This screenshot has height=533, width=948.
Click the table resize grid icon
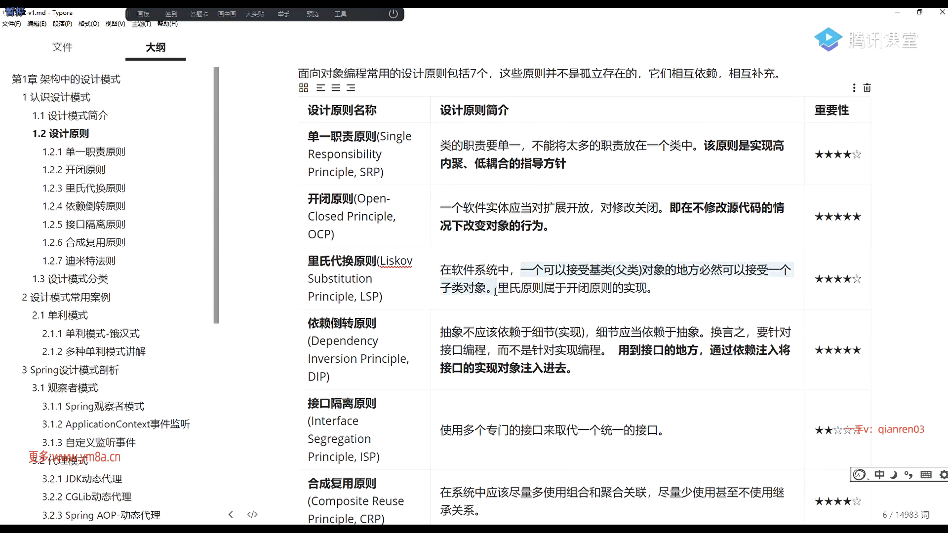coord(304,88)
